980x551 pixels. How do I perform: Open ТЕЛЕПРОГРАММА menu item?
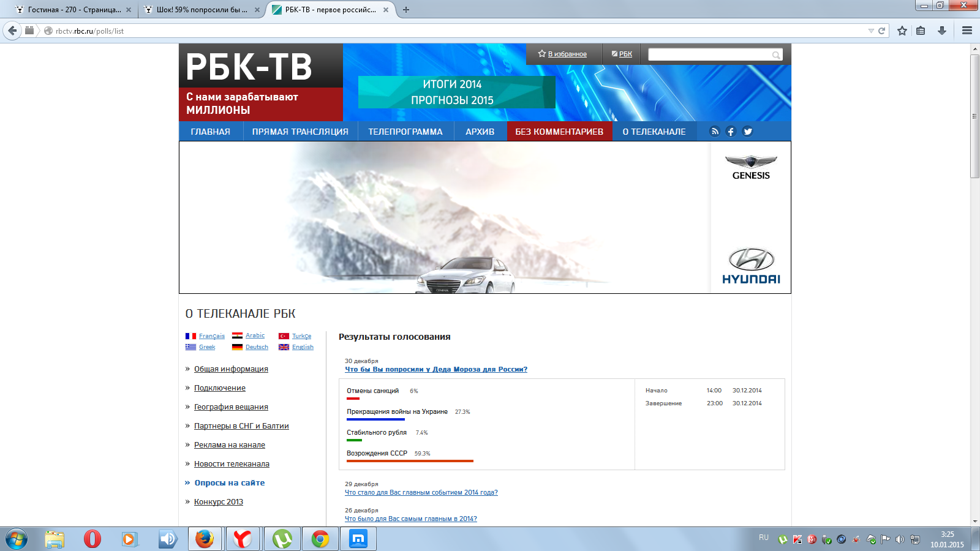pos(405,132)
